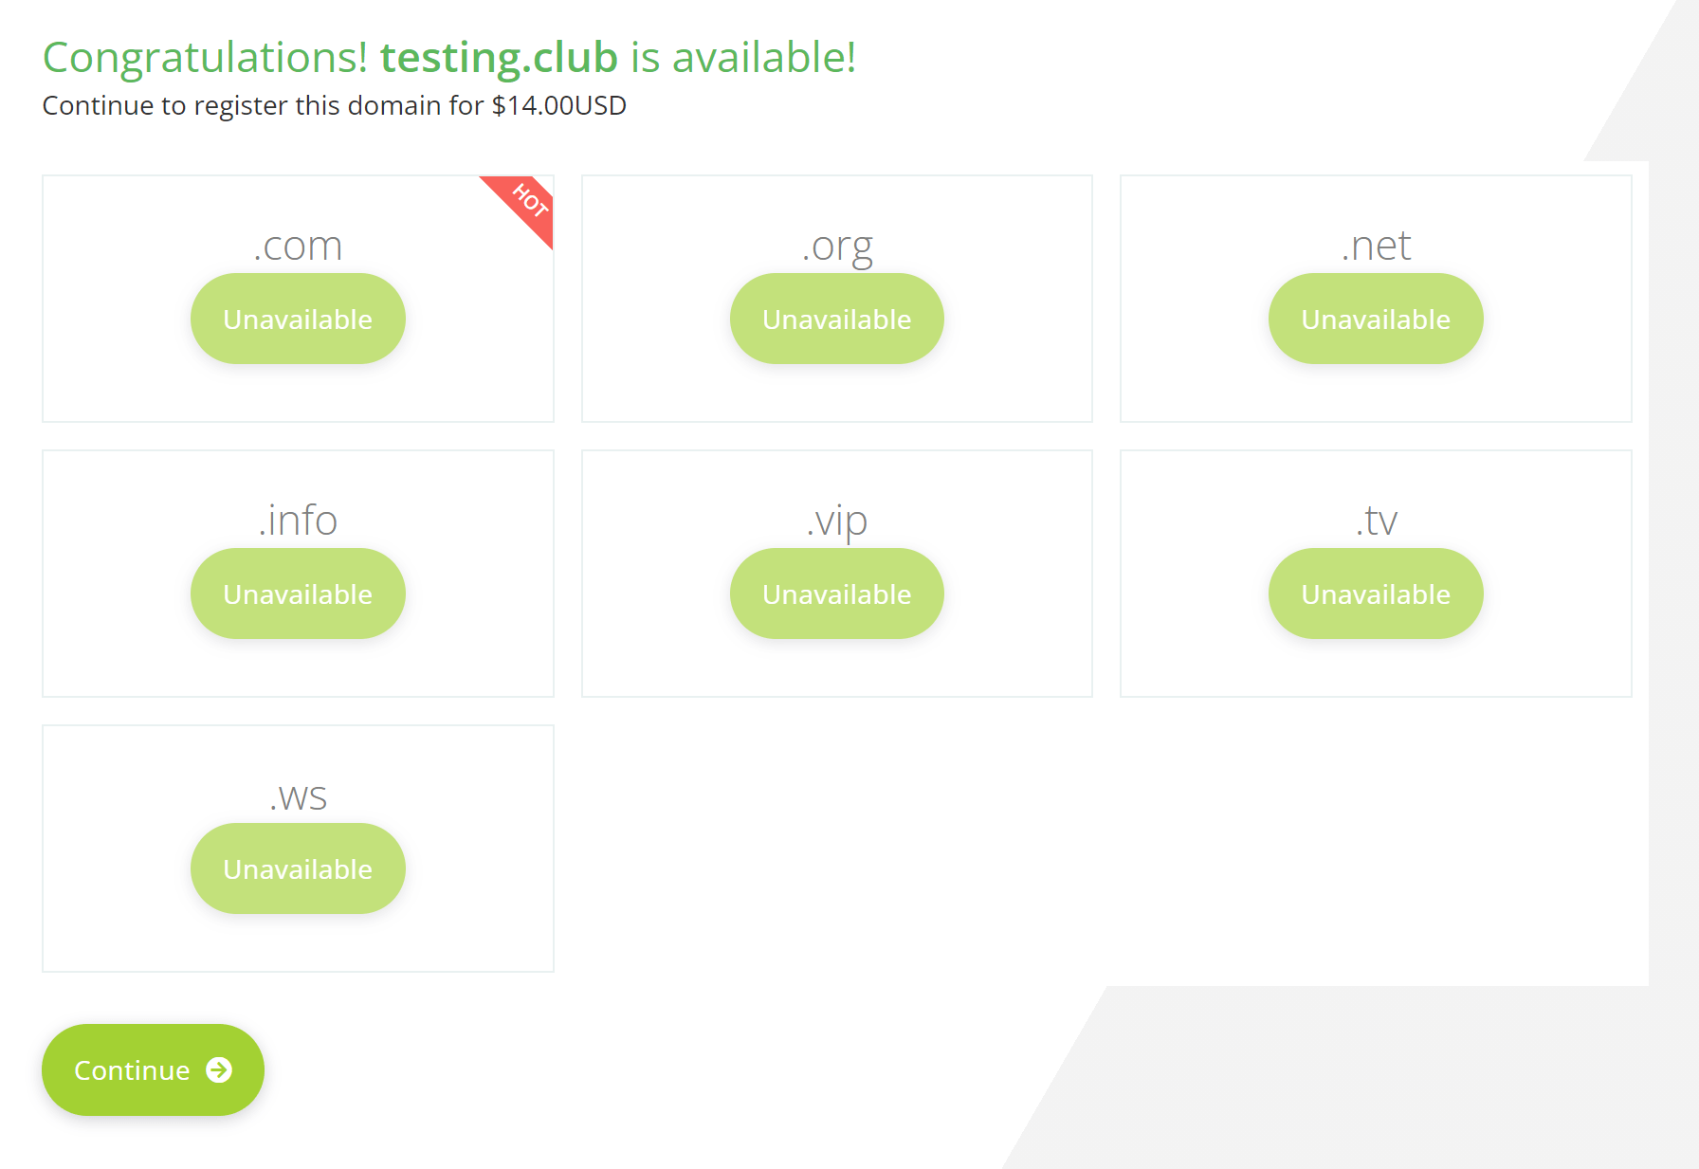Click the $14.00USD registration price text
The width and height of the screenshot is (1699, 1169).
click(558, 105)
